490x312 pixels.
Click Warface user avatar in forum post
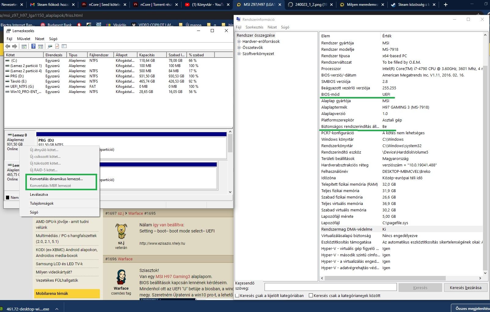[x=121, y=277]
